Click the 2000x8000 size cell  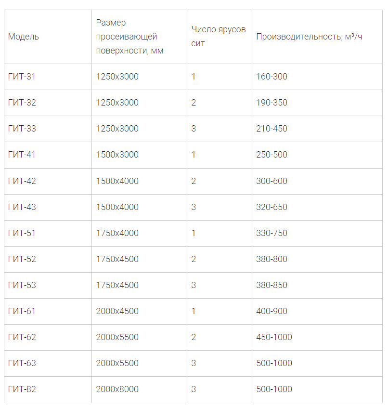tap(117, 389)
